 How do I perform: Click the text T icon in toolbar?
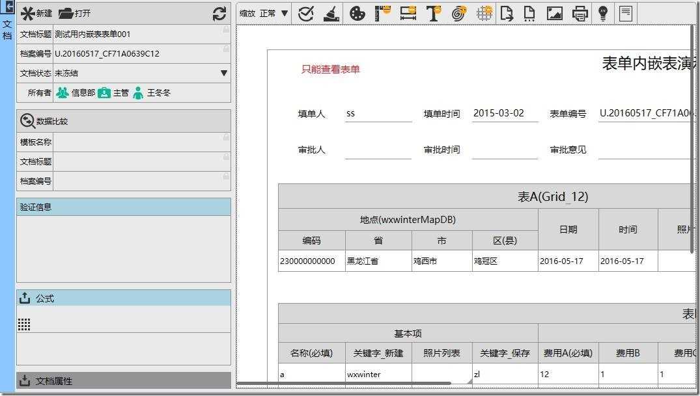[x=434, y=14]
